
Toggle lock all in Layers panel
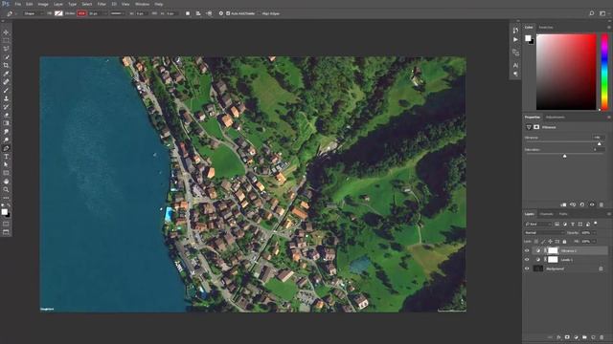[x=564, y=242]
